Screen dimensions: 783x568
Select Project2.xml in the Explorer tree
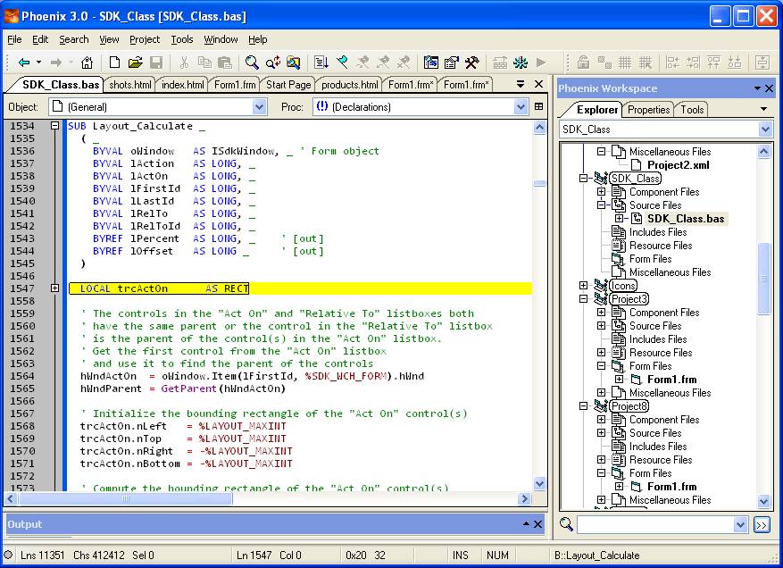coord(679,165)
